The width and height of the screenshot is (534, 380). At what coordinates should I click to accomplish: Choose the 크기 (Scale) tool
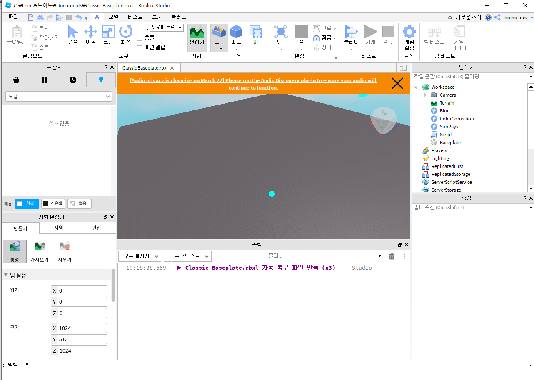coord(108,35)
